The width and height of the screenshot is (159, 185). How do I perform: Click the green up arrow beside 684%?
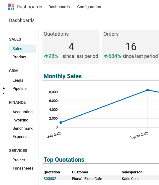[105, 56]
